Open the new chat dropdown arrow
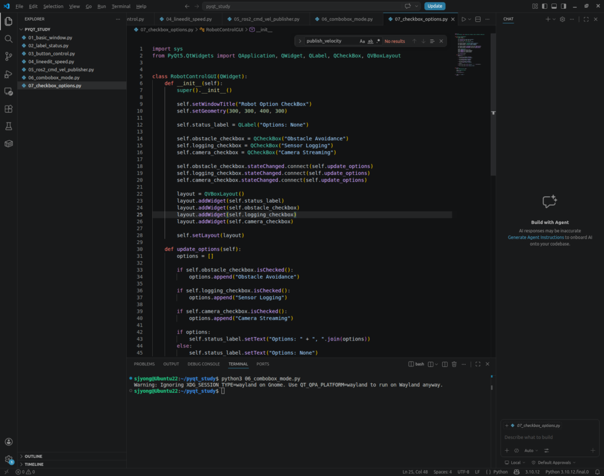This screenshot has width=604, height=476. [554, 19]
